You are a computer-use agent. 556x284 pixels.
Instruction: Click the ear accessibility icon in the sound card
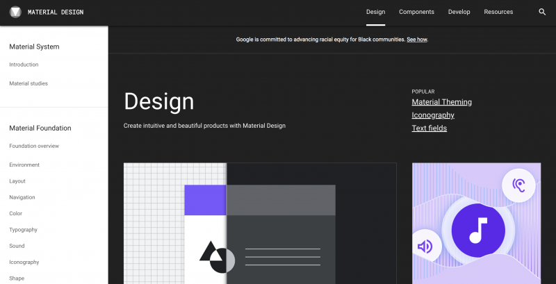tap(518, 185)
